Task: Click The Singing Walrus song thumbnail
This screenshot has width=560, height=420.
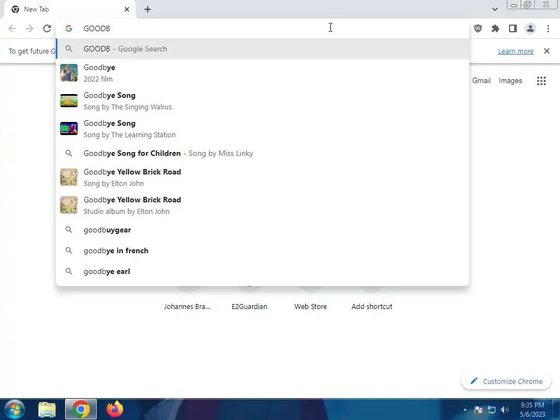Action: (x=69, y=101)
